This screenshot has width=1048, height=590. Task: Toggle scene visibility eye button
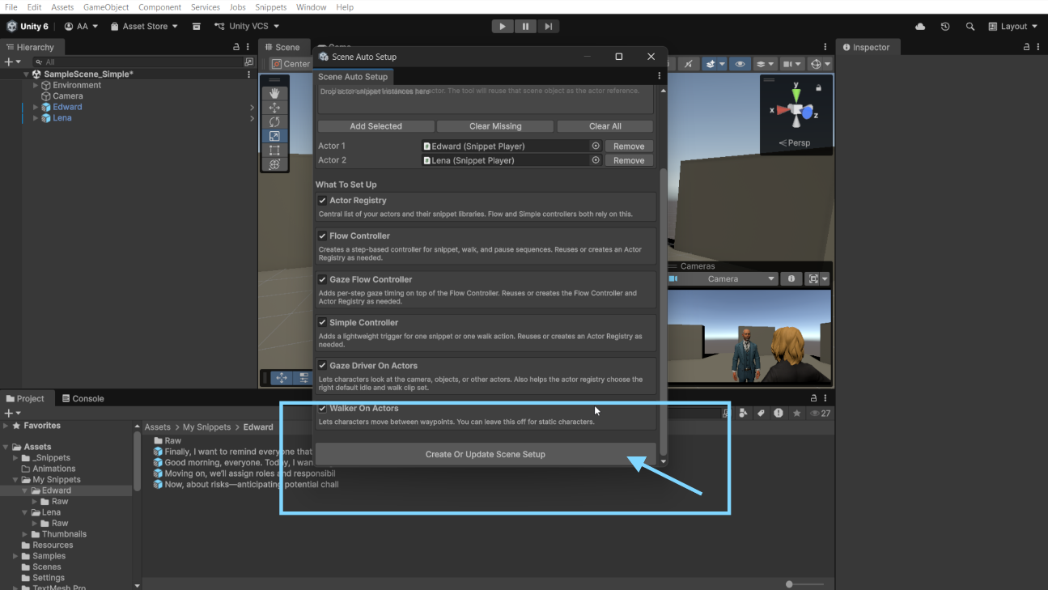[x=739, y=64]
